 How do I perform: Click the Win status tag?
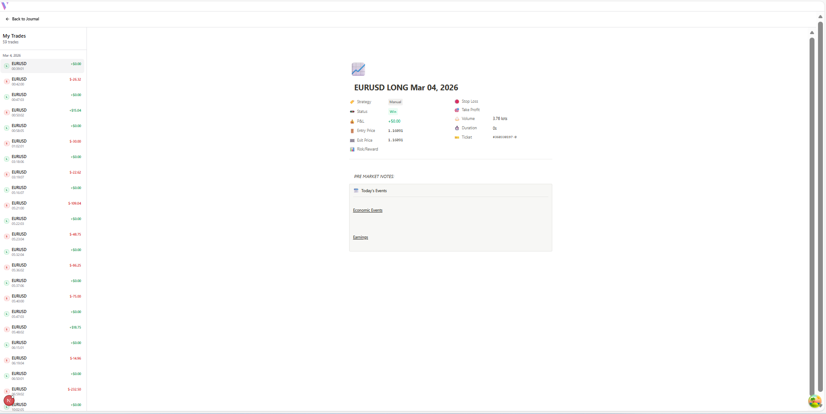click(393, 112)
